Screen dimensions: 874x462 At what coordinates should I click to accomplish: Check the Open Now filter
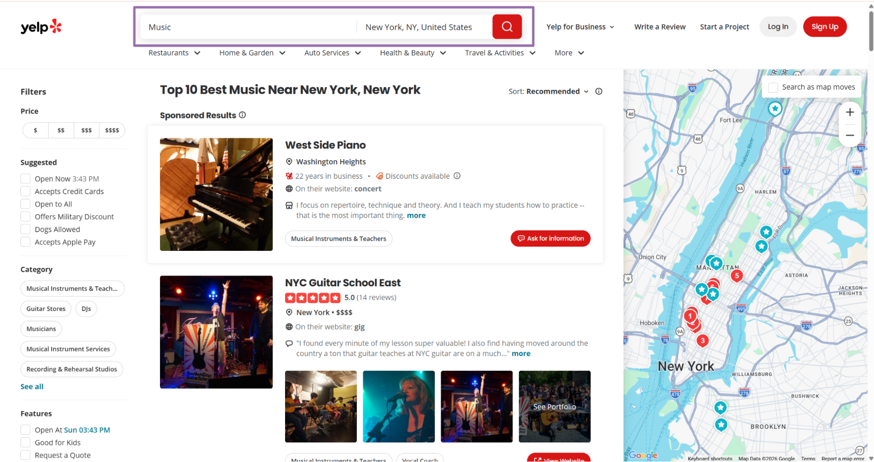coord(25,179)
